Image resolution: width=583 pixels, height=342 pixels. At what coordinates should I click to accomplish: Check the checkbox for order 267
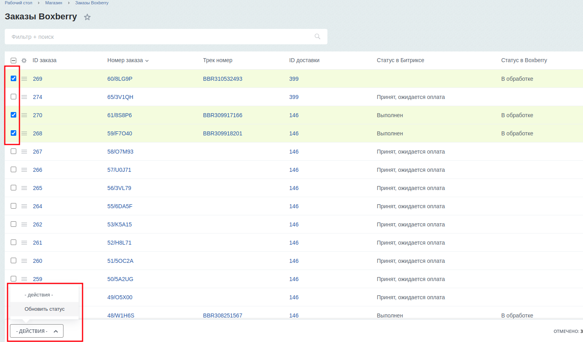click(13, 151)
